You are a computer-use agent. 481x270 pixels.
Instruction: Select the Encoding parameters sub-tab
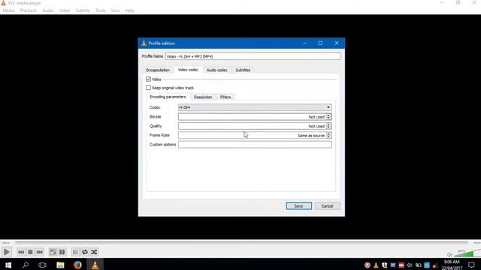(168, 97)
